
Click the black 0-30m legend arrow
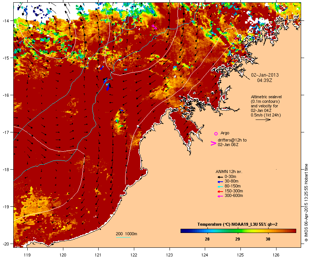click(220, 177)
